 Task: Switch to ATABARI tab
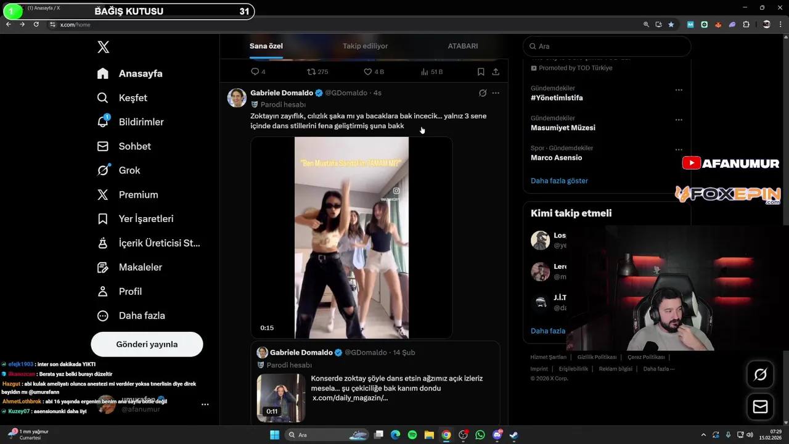pyautogui.click(x=462, y=46)
